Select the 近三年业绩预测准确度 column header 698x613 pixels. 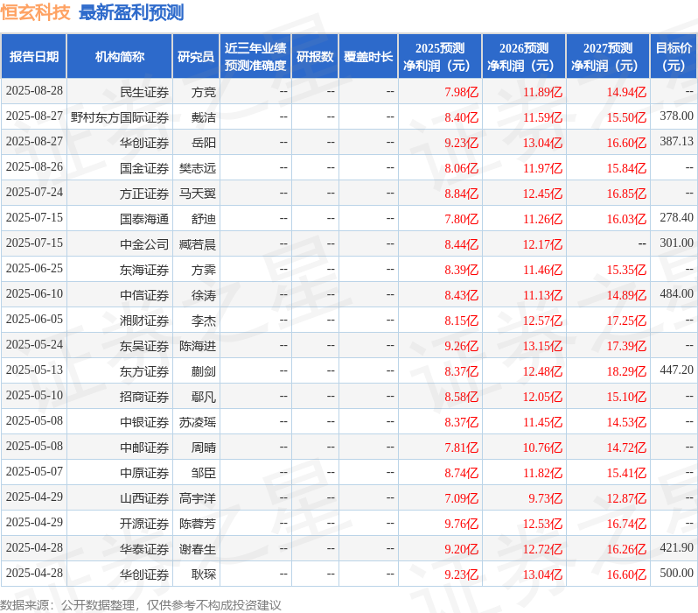click(255, 57)
